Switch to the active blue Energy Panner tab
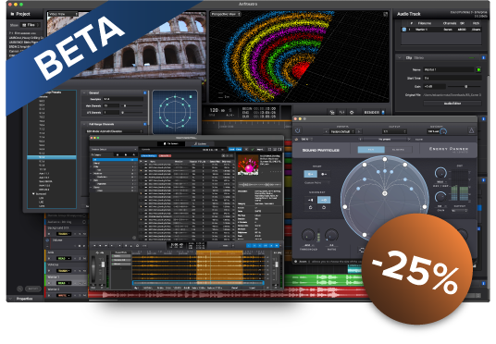 pos(371,150)
